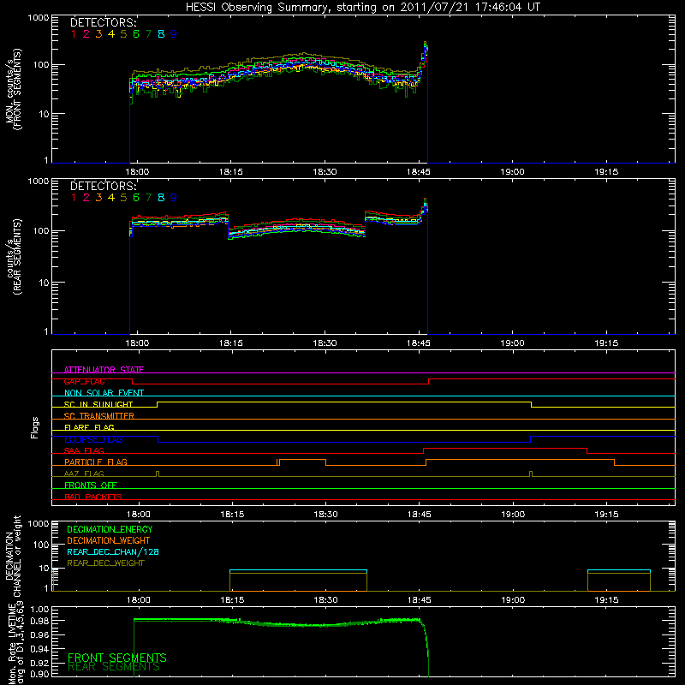Screen dimensions: 685x685
Task: Click detector 8 legend number in front segments plot
Action: coord(161,34)
